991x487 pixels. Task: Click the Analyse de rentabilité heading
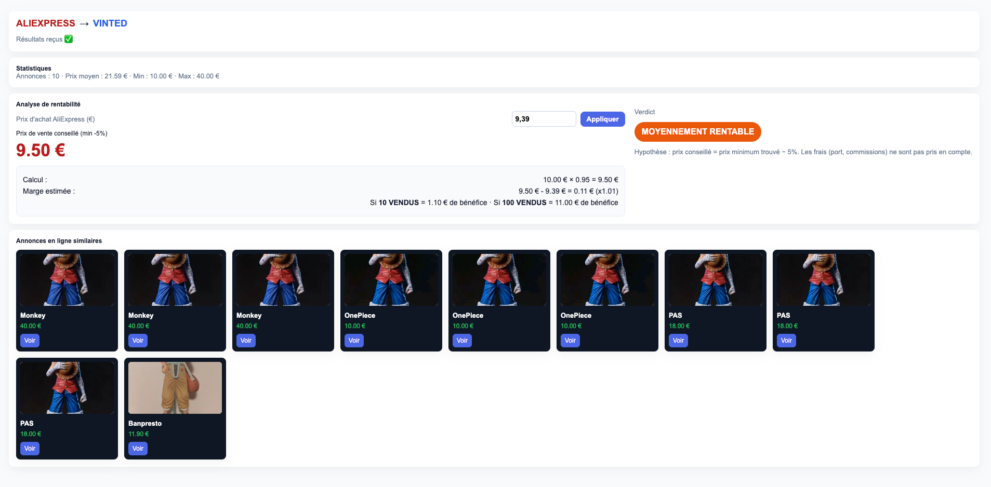click(x=48, y=104)
